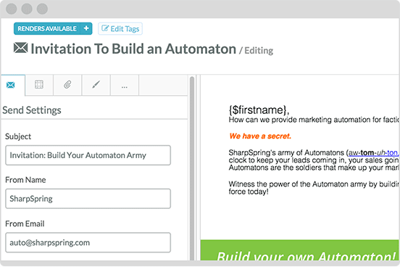Click the {$firstname} merge tag text

coord(259,110)
